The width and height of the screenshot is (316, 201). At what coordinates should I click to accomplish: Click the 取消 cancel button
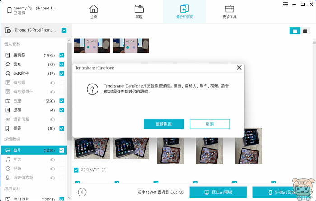pyautogui.click(x=209, y=124)
